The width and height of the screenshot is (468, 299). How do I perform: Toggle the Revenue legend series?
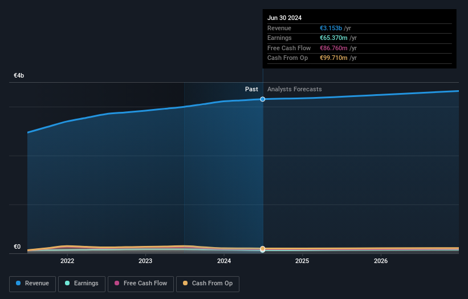[x=32, y=284]
